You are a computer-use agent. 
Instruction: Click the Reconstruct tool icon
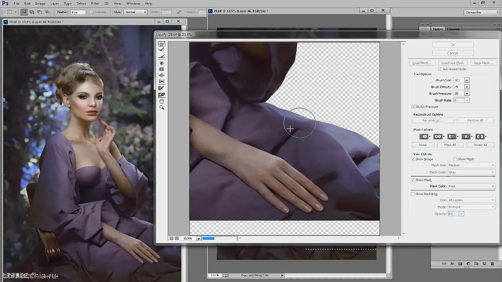pos(162,50)
